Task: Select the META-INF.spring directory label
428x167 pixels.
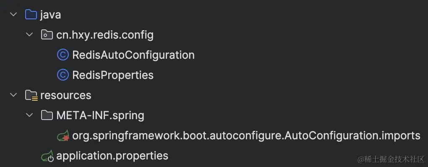Action: tap(100, 115)
